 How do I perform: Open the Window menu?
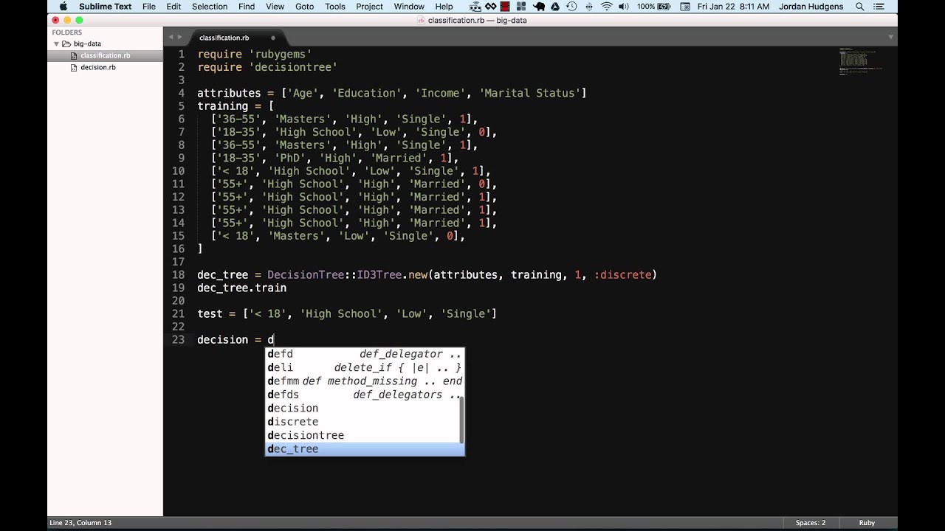point(409,7)
